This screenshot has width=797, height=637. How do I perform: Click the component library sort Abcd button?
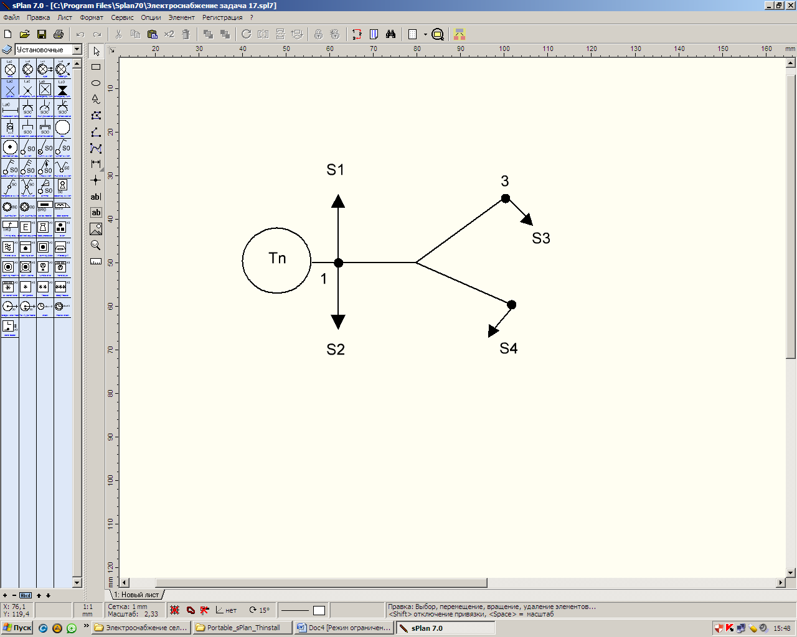pos(26,595)
